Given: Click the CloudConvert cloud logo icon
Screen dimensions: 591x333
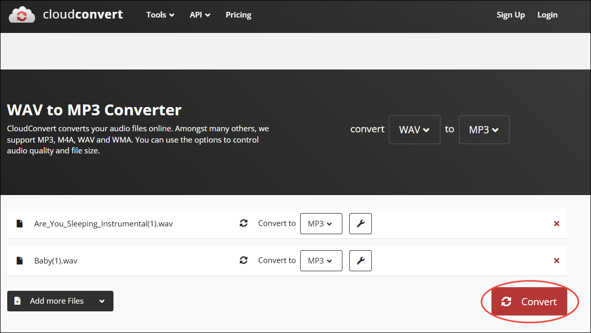Looking at the screenshot, I should (22, 15).
